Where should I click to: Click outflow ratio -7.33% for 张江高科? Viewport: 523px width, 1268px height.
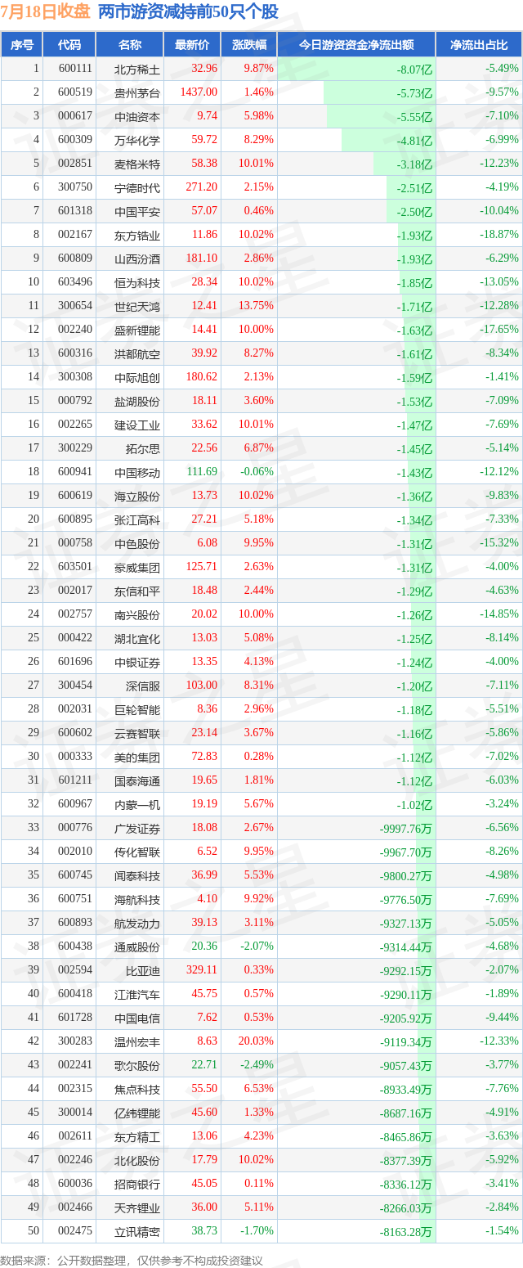click(x=501, y=519)
